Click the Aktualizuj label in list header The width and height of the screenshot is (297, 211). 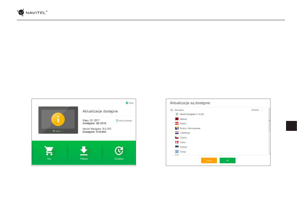179,110
